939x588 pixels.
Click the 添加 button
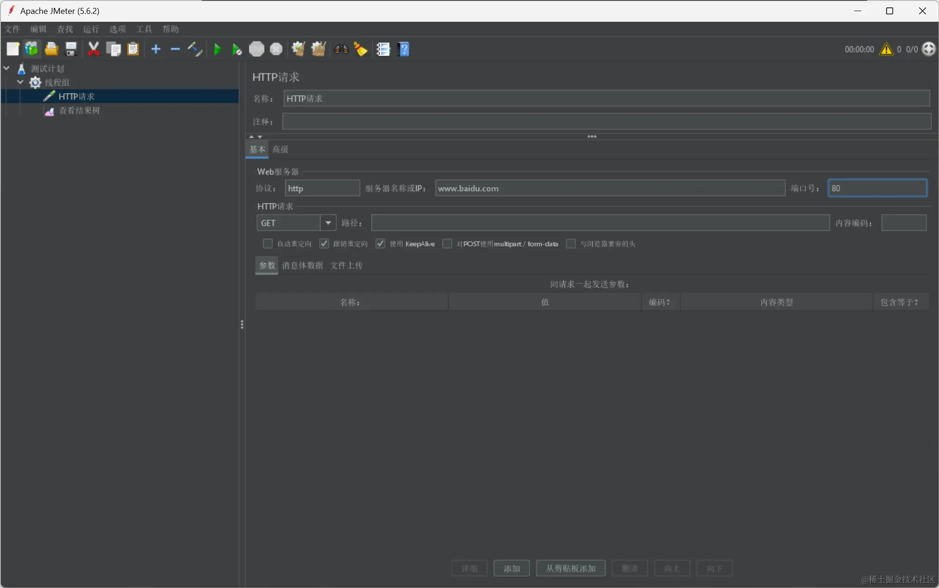pyautogui.click(x=511, y=568)
